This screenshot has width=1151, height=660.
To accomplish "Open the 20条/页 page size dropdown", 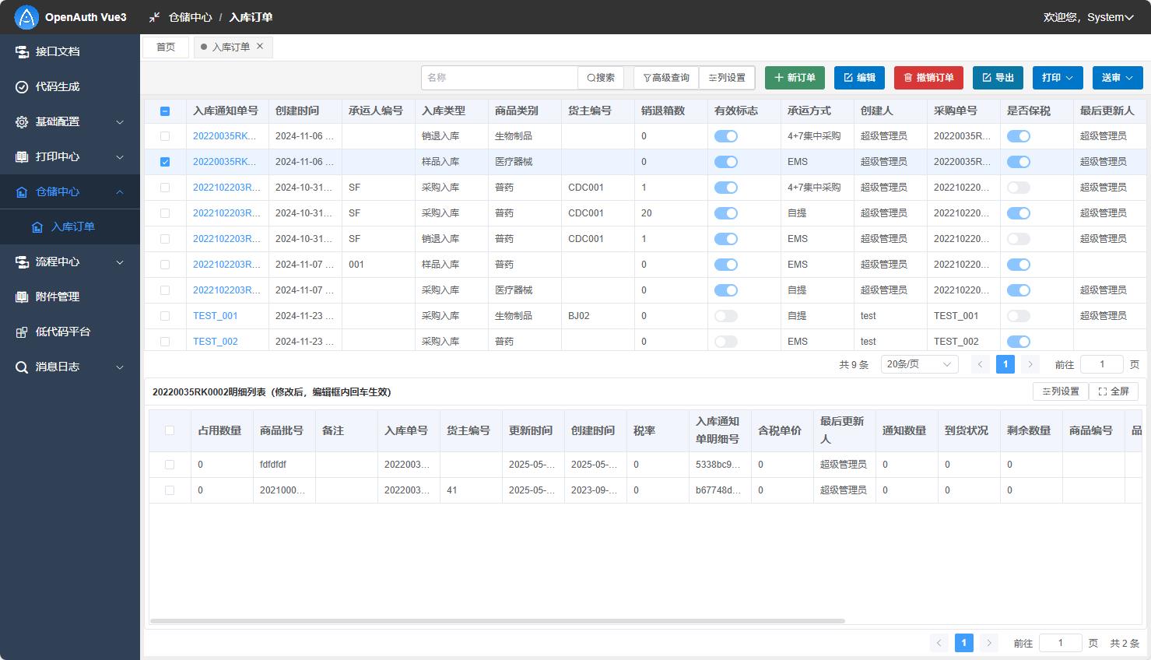I will pos(919,364).
